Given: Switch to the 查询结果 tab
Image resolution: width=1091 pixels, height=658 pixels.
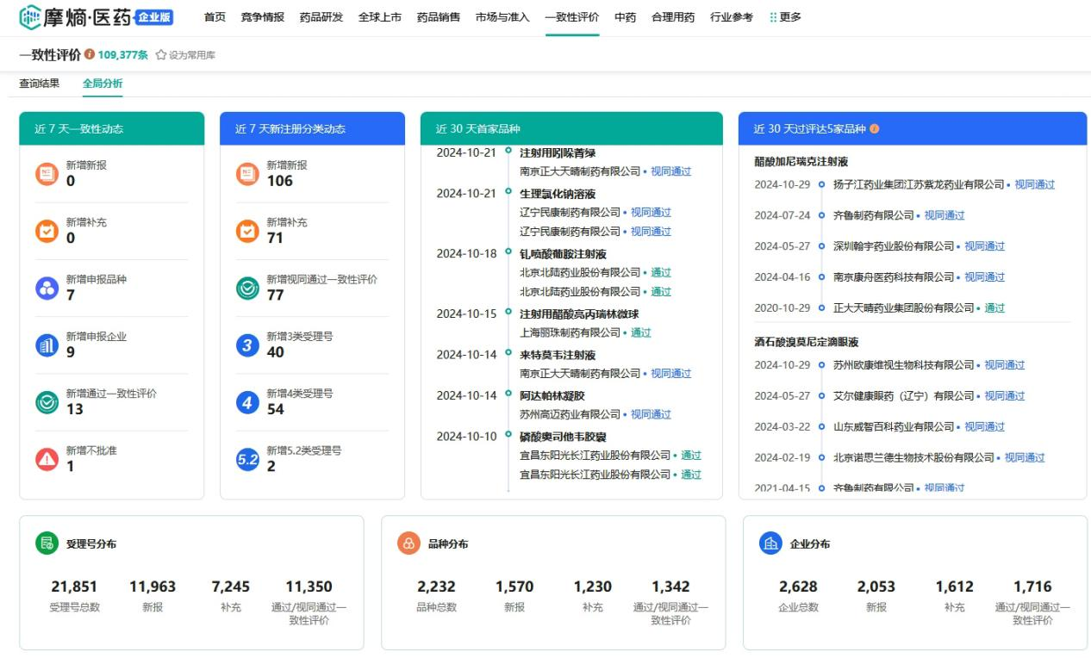Looking at the screenshot, I should coord(40,84).
